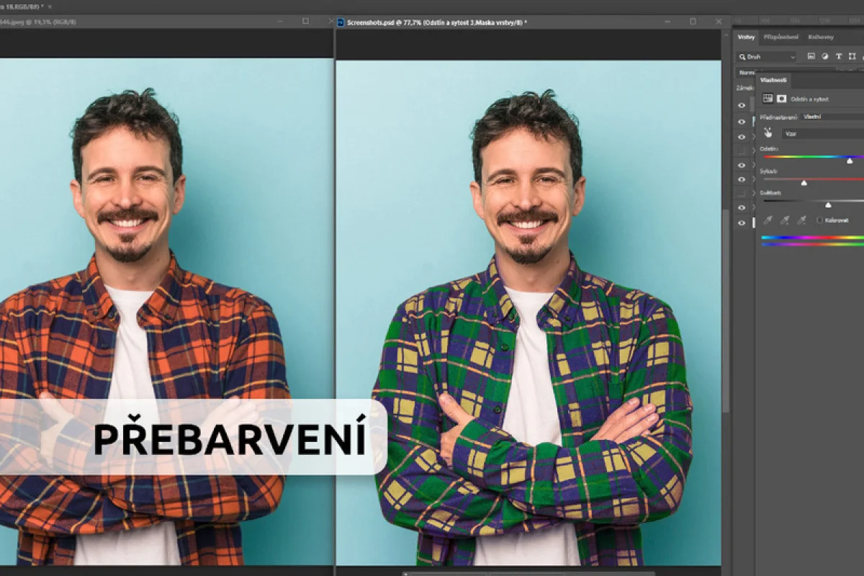Open the Druh layer filter dropdown
This screenshot has height=576, width=864.
point(766,56)
